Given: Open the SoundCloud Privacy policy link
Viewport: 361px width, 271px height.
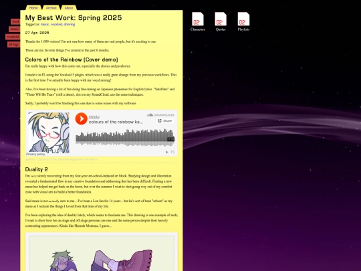Looking at the screenshot, I should (x=35, y=154).
